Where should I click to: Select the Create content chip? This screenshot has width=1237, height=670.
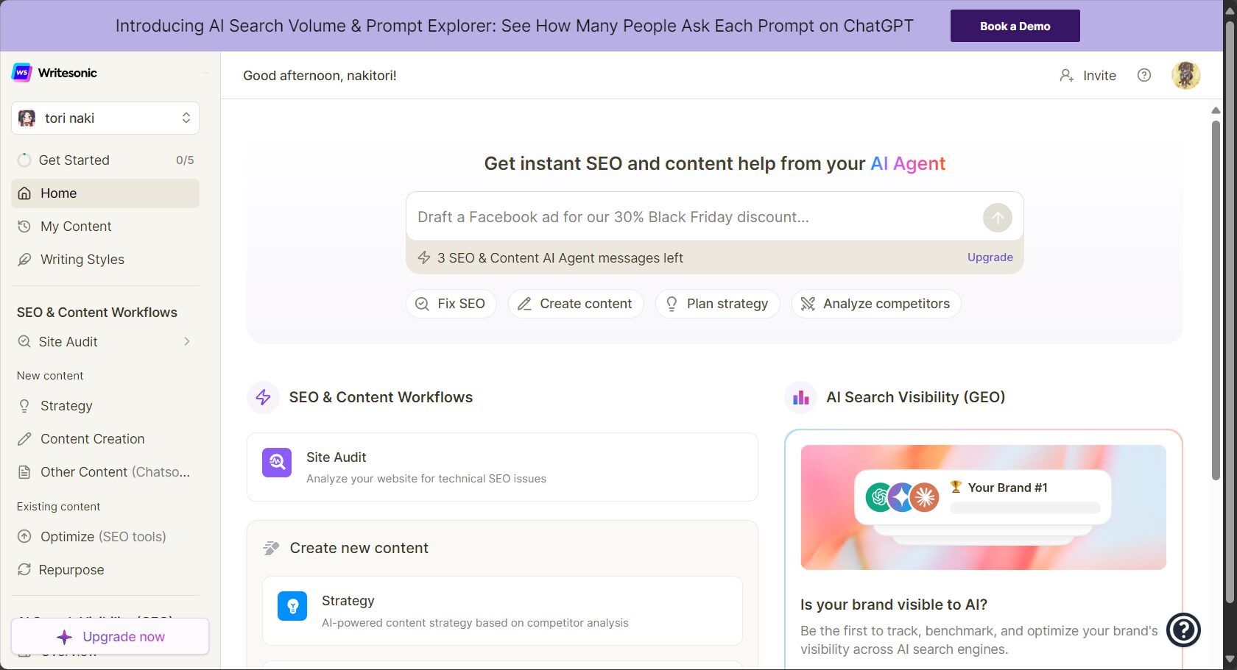pyautogui.click(x=576, y=304)
